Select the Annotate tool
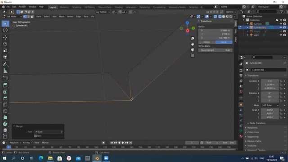 (5, 64)
